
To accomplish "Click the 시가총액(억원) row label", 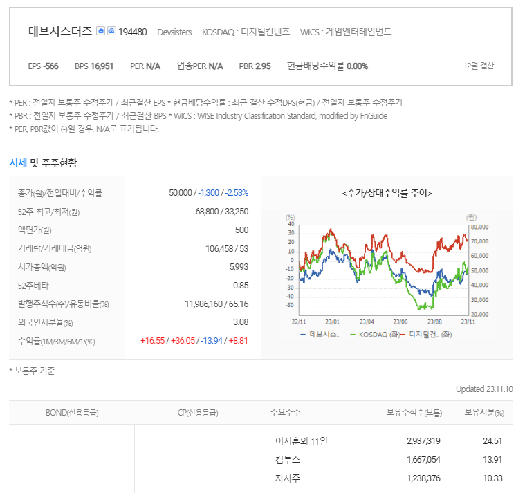I will pos(42,267).
